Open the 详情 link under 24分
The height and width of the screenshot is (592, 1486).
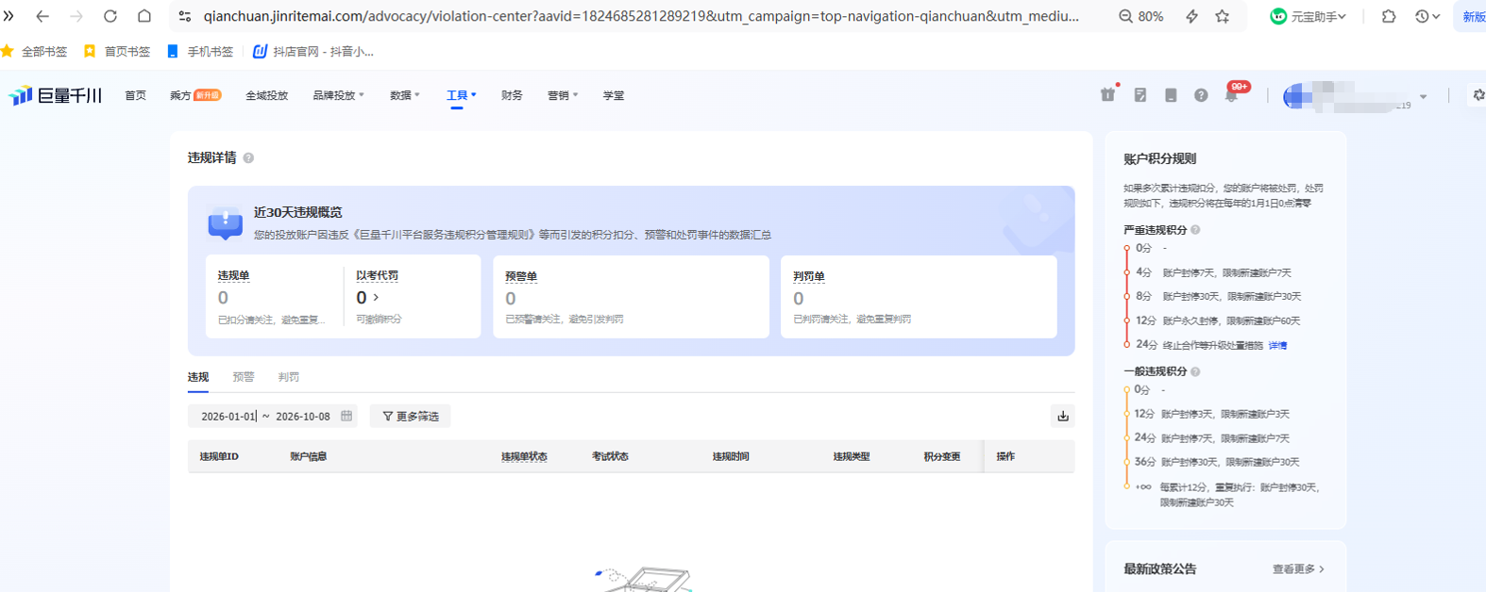pos(1277,346)
